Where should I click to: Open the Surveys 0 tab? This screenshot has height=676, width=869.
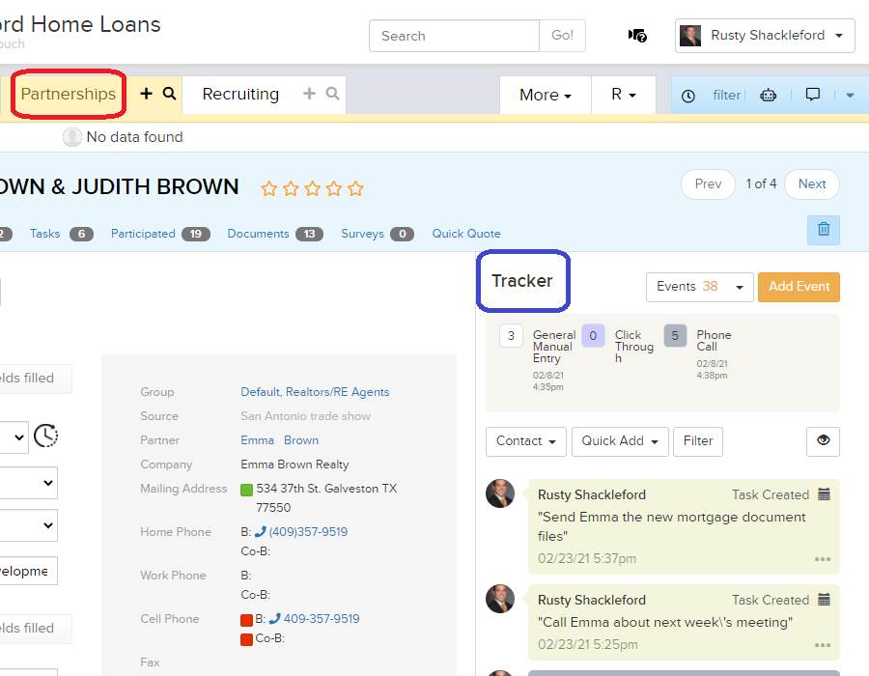[378, 234]
